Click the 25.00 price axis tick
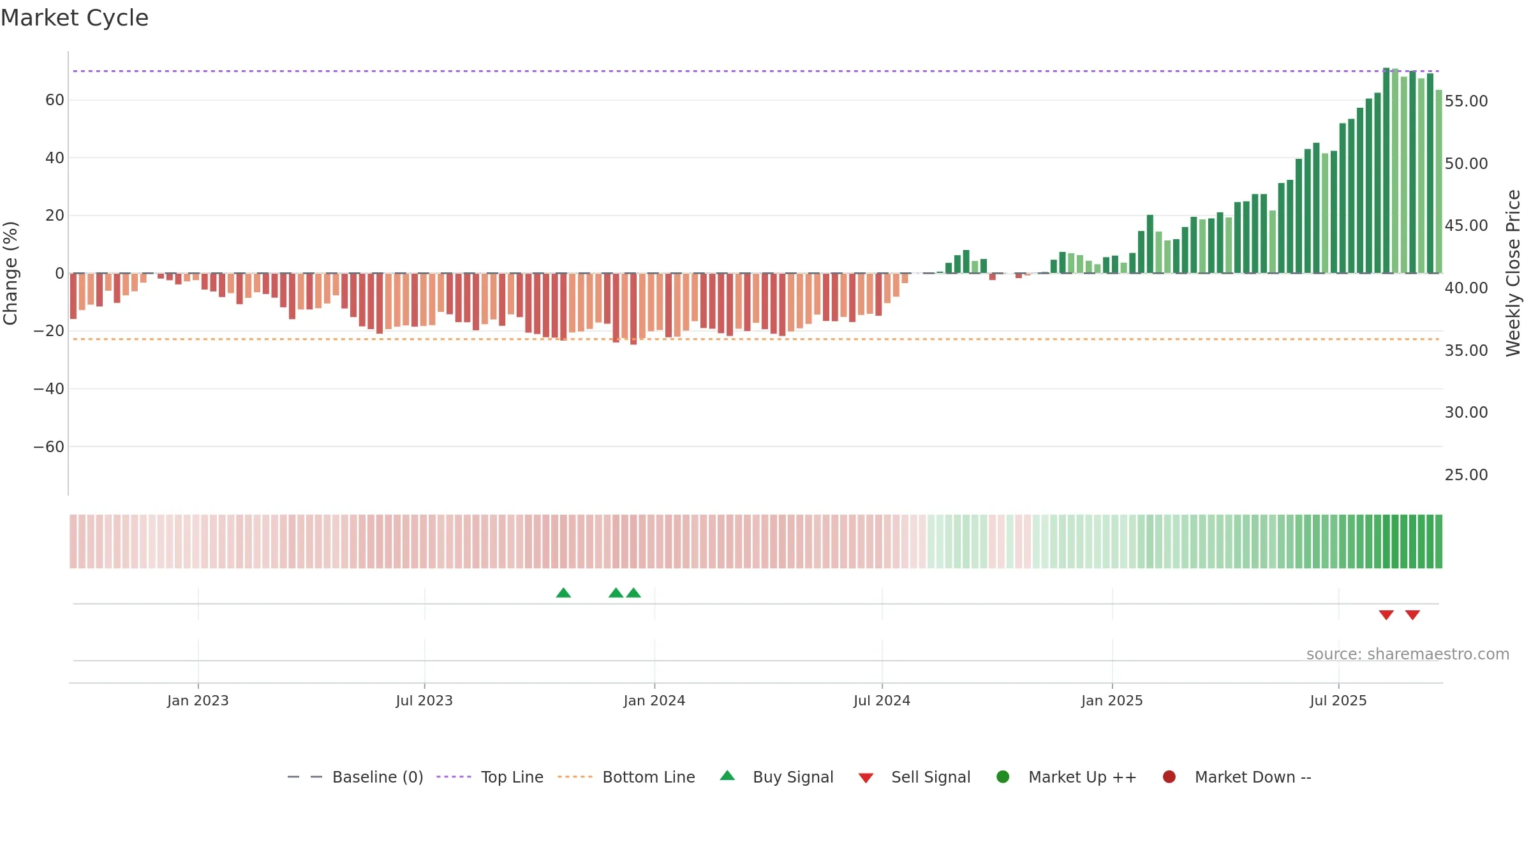This screenshot has height=861, width=1531. point(1466,475)
